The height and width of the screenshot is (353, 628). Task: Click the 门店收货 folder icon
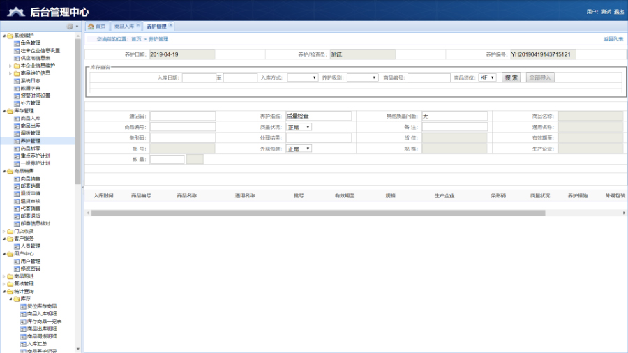[x=10, y=232]
